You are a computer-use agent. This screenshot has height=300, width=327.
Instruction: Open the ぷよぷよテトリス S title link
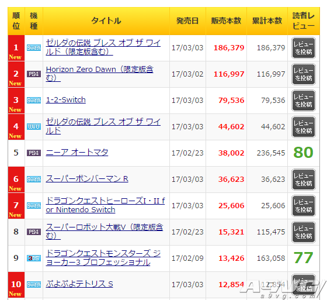pos(79,284)
